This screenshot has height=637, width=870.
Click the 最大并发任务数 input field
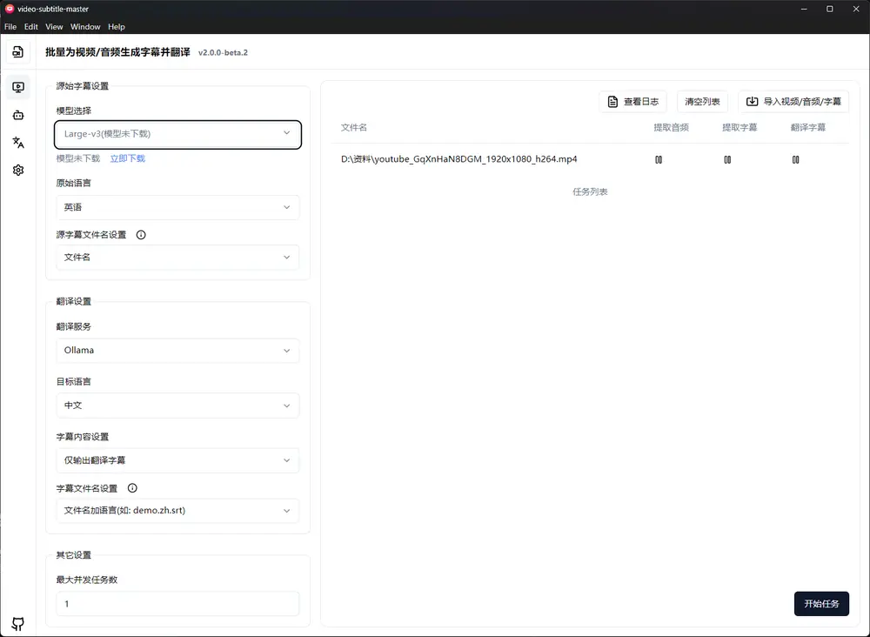click(x=177, y=604)
